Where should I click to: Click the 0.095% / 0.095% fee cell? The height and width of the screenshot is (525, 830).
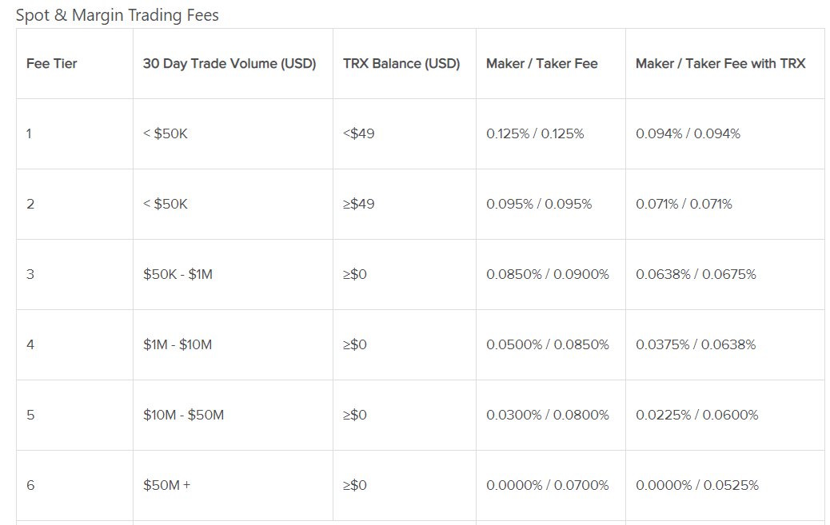click(x=539, y=204)
